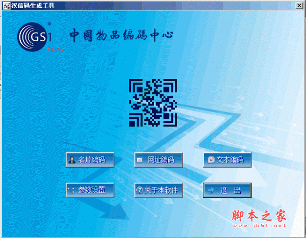Image resolution: width=306 pixels, height=238 pixels.
Task: Open 名片编码 business card encoding
Action: (90, 160)
